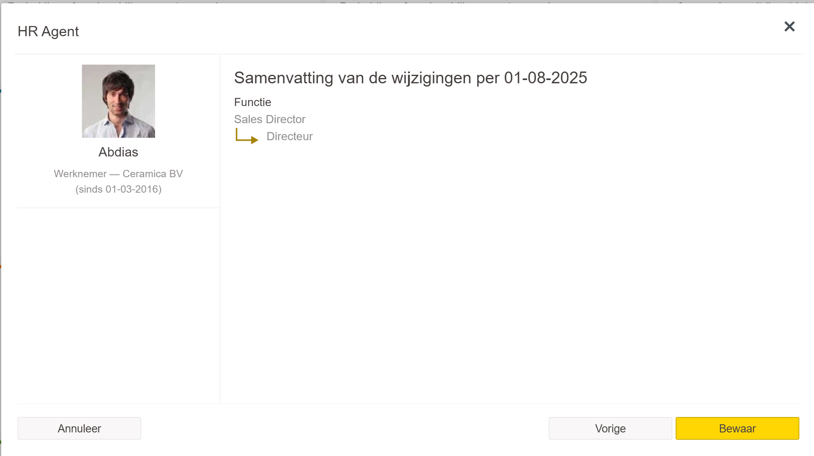Select the old function Sales Director

[269, 119]
